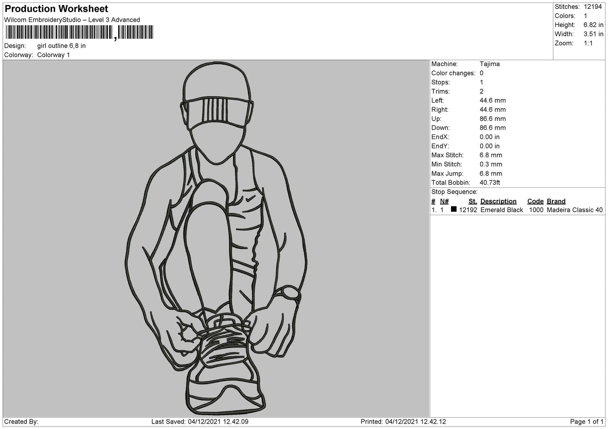The image size is (608, 429).
Task: Select the Down value 86.6 mm
Action: (493, 128)
